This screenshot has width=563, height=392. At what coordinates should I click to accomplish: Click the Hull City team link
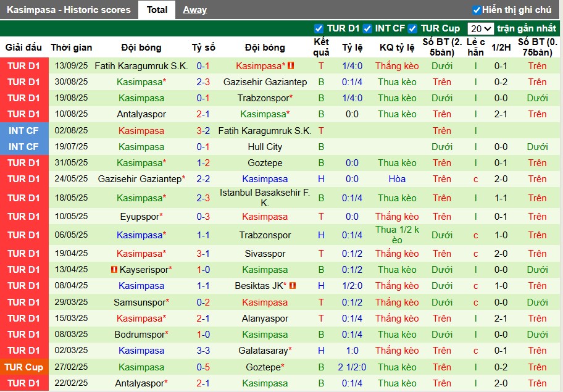[265, 147]
